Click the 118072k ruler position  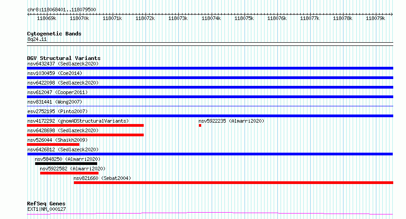pos(145,18)
